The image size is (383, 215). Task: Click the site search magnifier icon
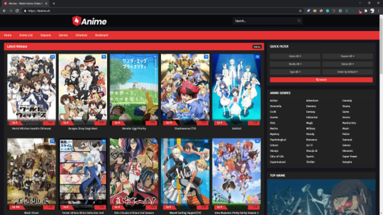coord(299,21)
